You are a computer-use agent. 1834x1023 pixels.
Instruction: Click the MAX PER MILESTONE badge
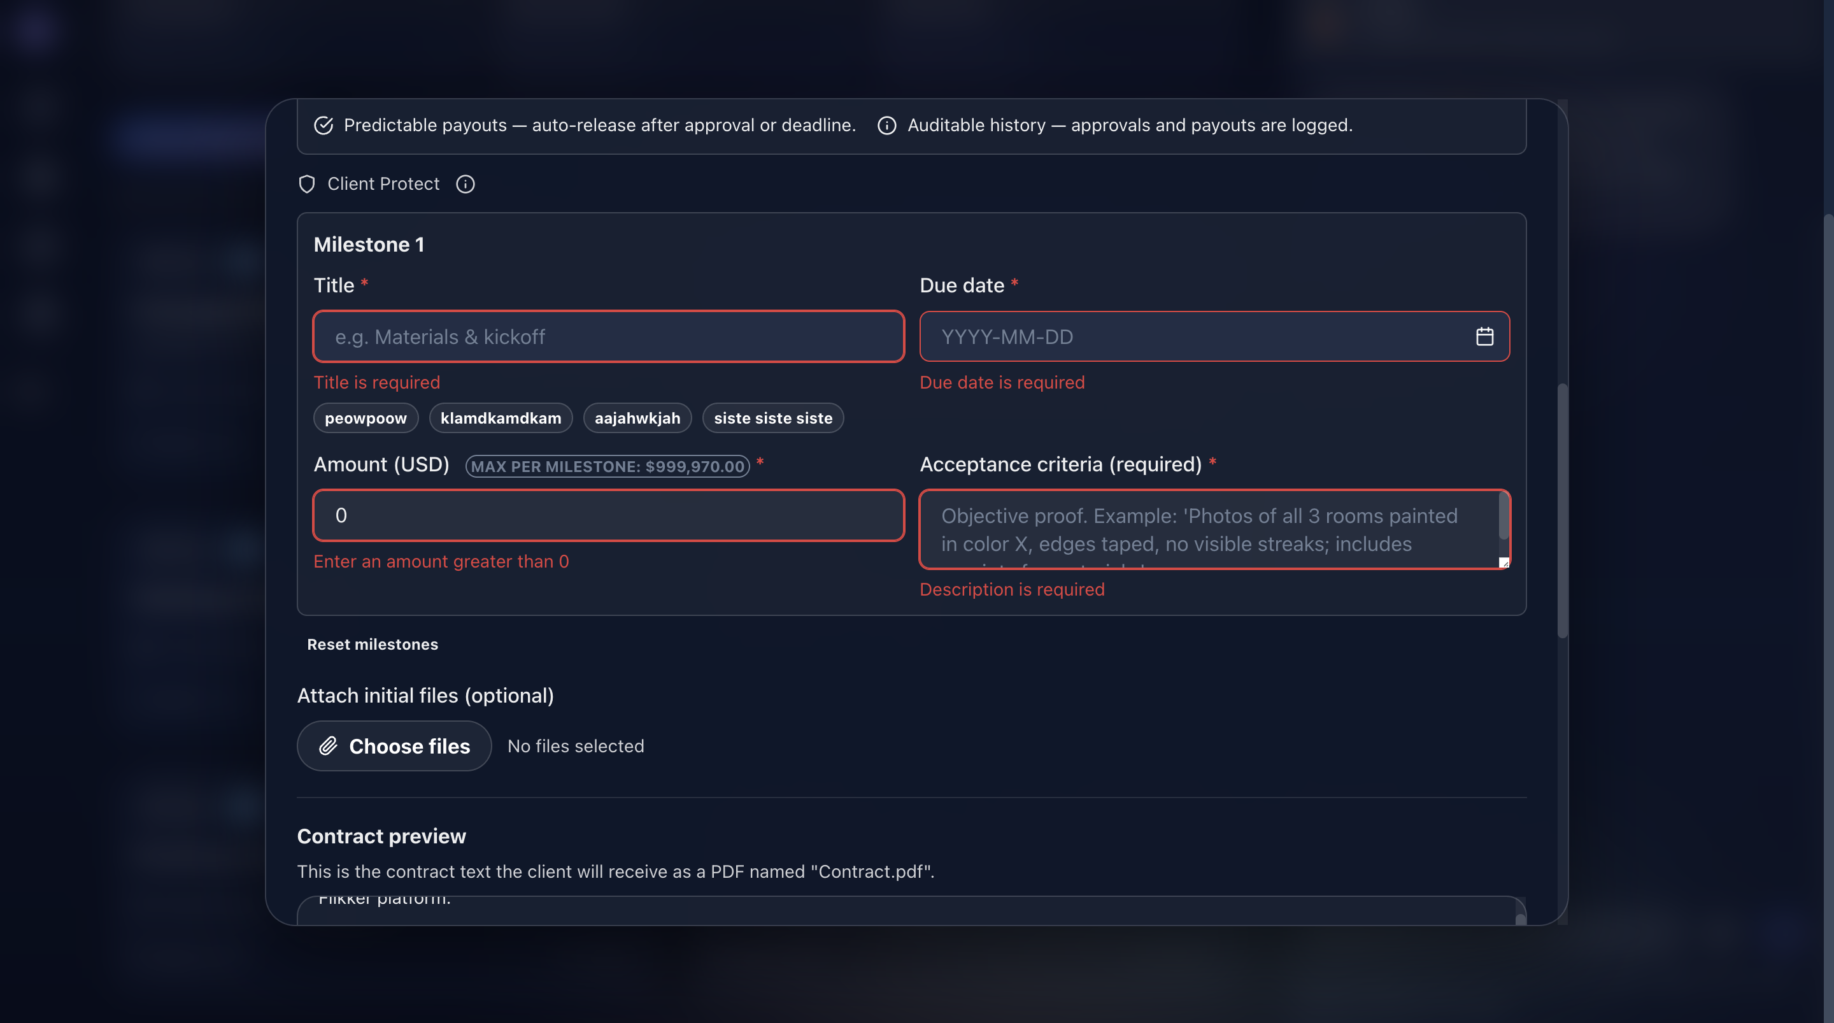click(x=608, y=467)
